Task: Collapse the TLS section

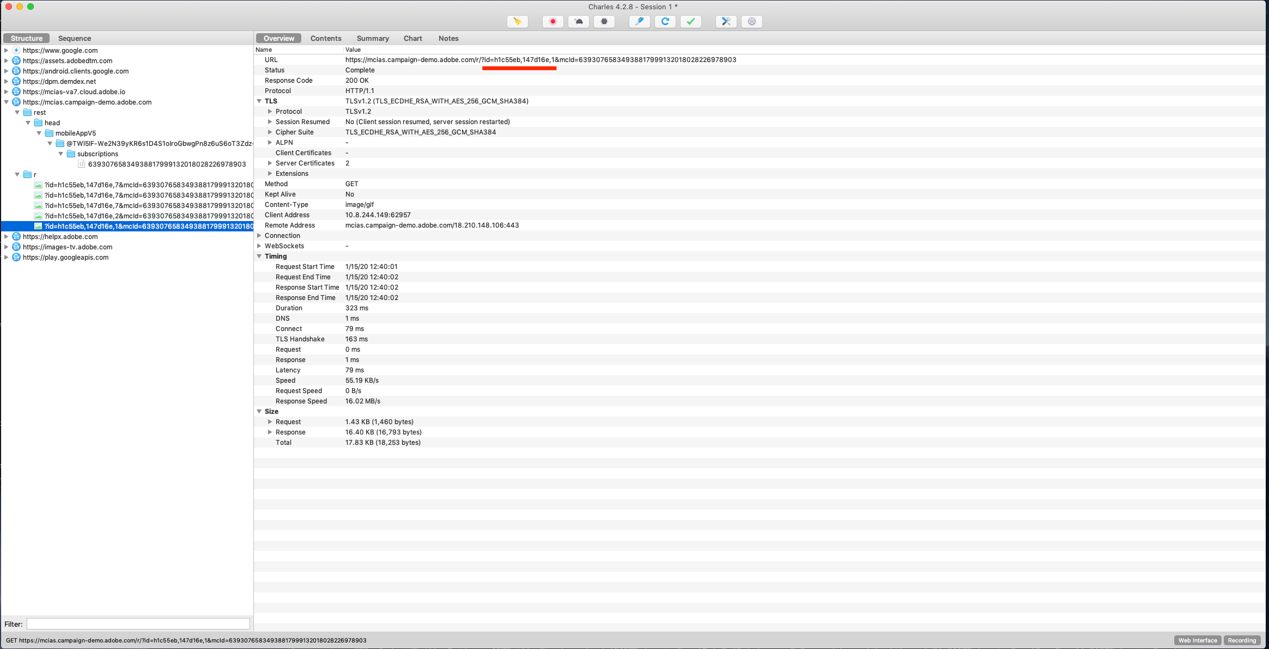Action: 259,101
